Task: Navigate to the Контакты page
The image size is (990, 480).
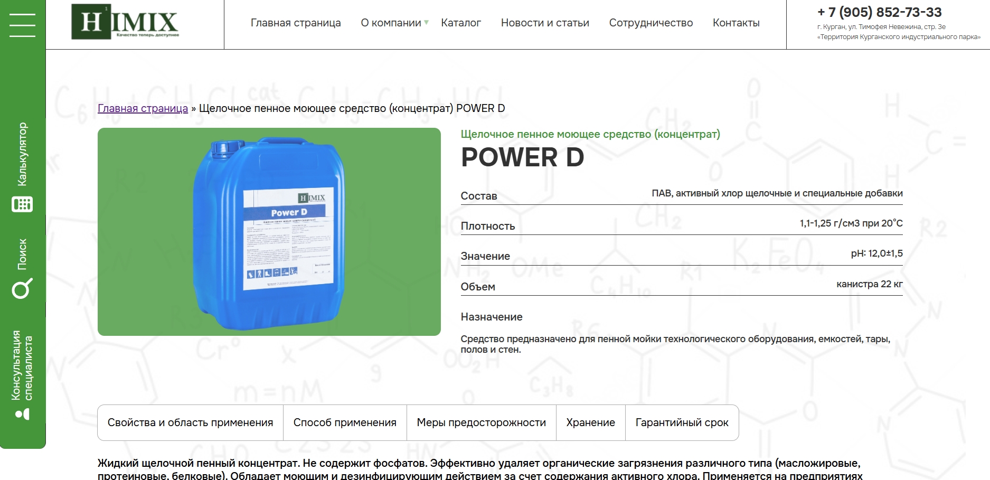Action: 736,23
